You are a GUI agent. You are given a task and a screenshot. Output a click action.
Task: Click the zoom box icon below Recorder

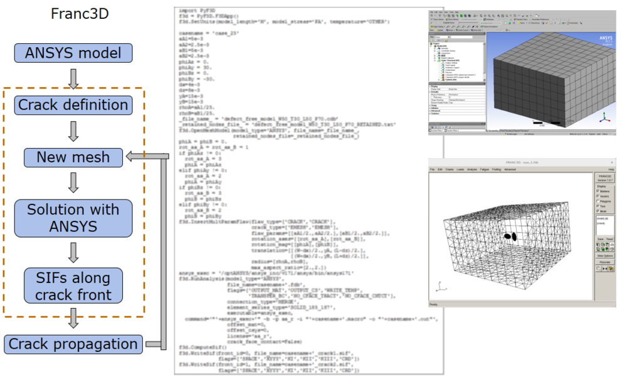598,268
